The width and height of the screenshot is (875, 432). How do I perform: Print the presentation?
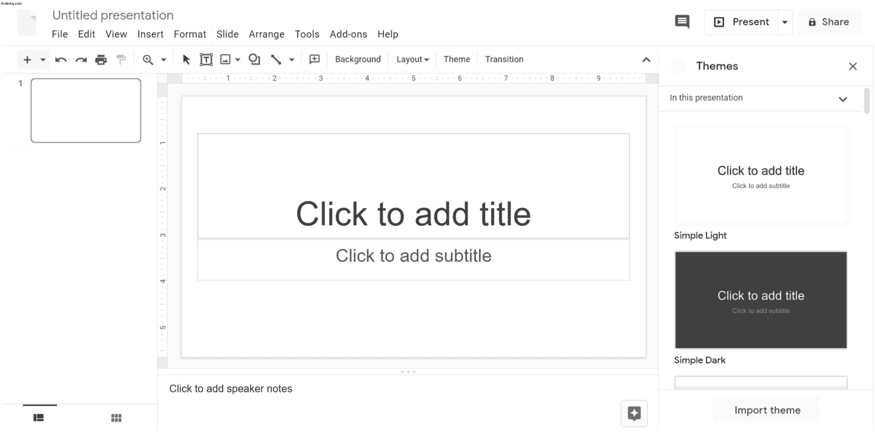[x=101, y=60]
